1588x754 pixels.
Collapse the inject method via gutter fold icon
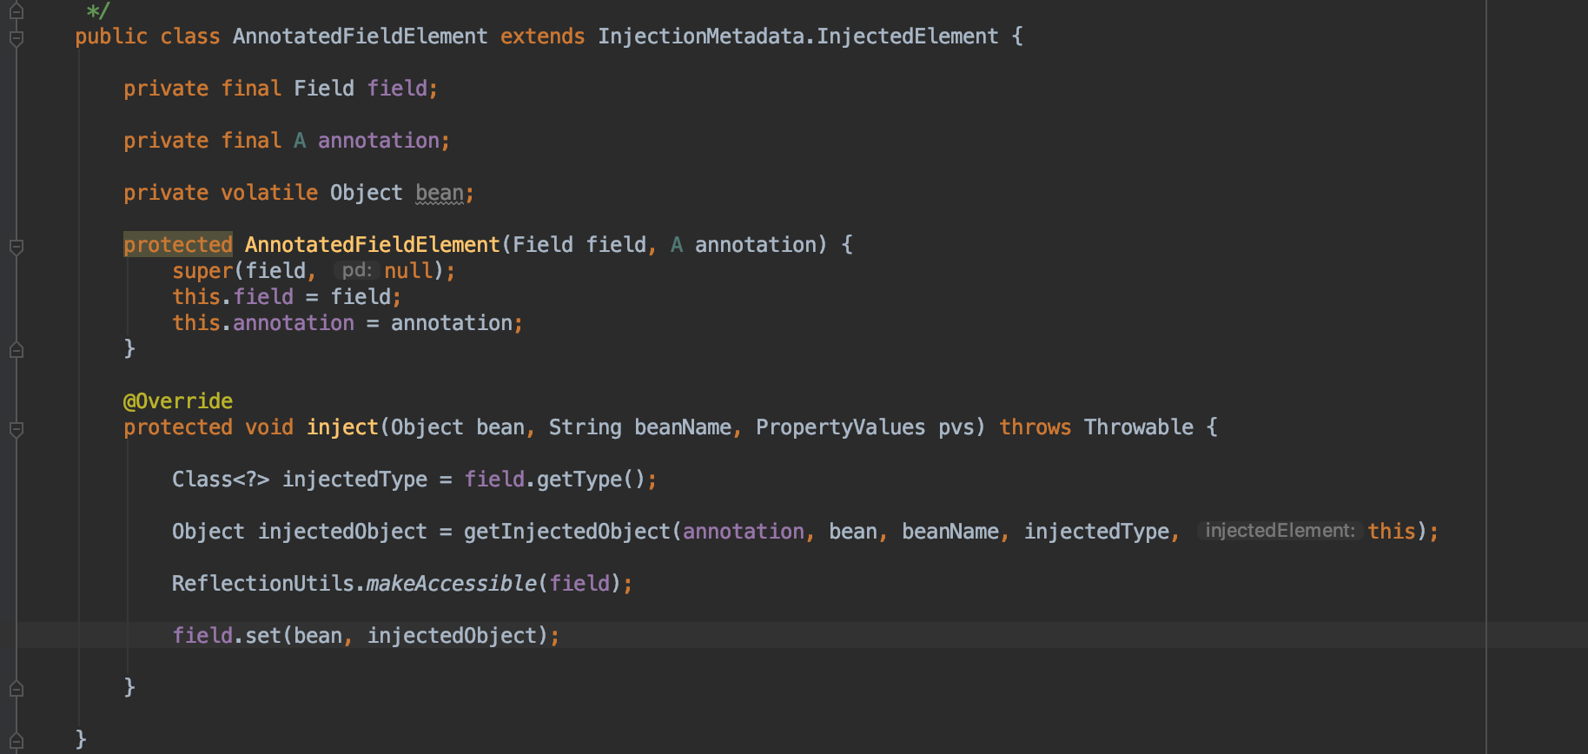point(17,429)
